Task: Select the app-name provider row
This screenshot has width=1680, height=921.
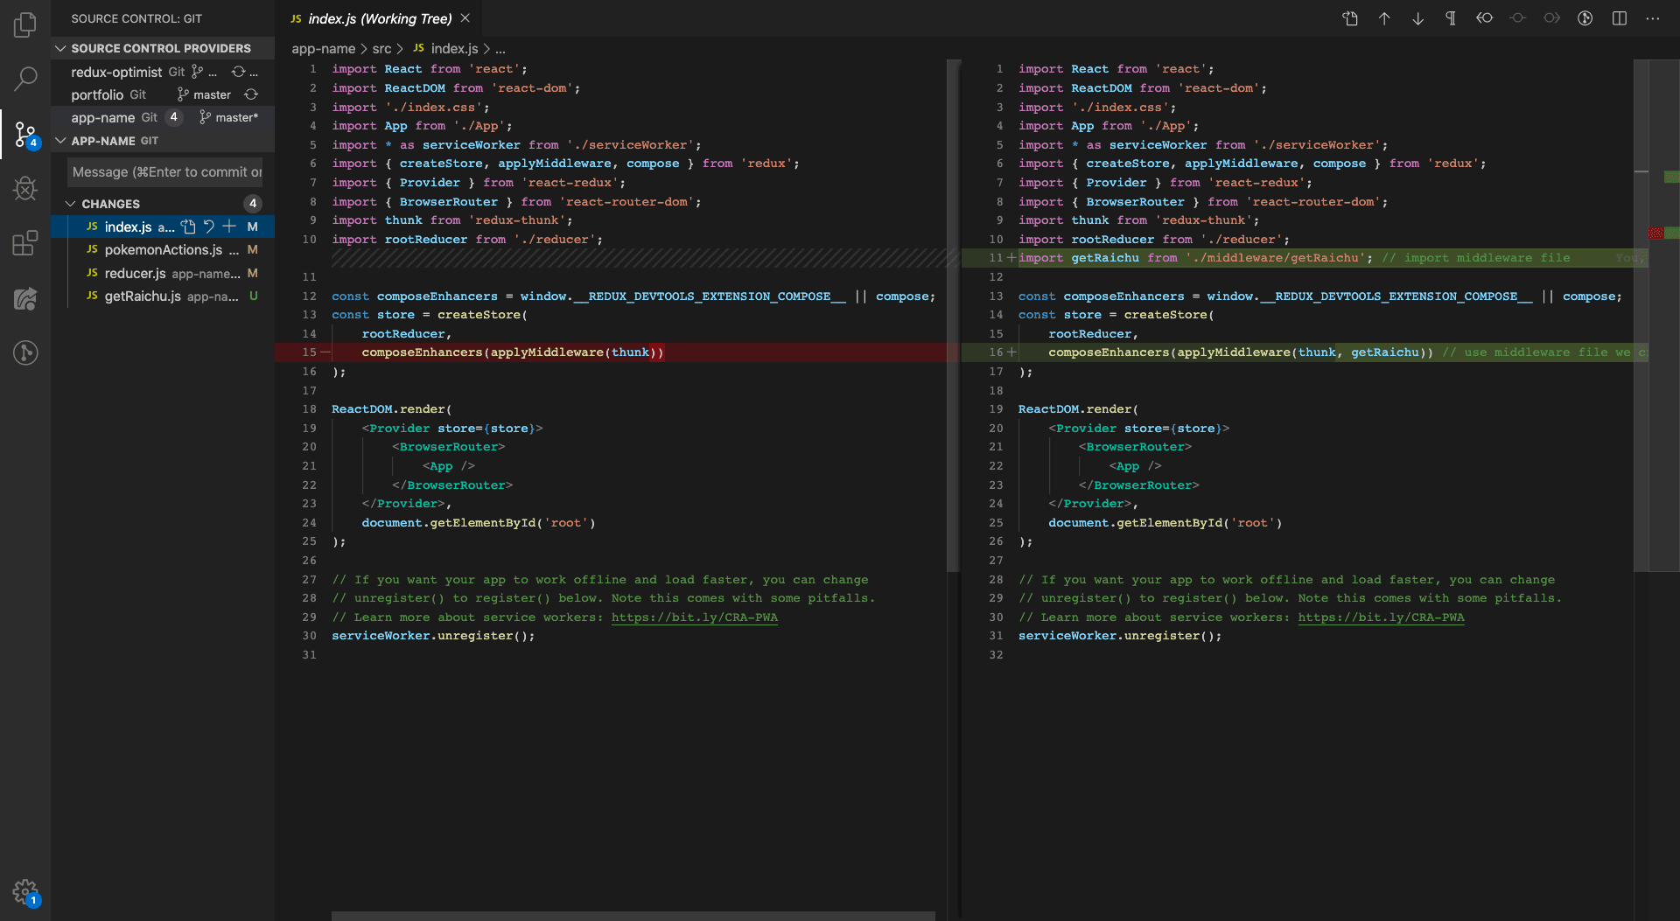Action: tap(163, 117)
